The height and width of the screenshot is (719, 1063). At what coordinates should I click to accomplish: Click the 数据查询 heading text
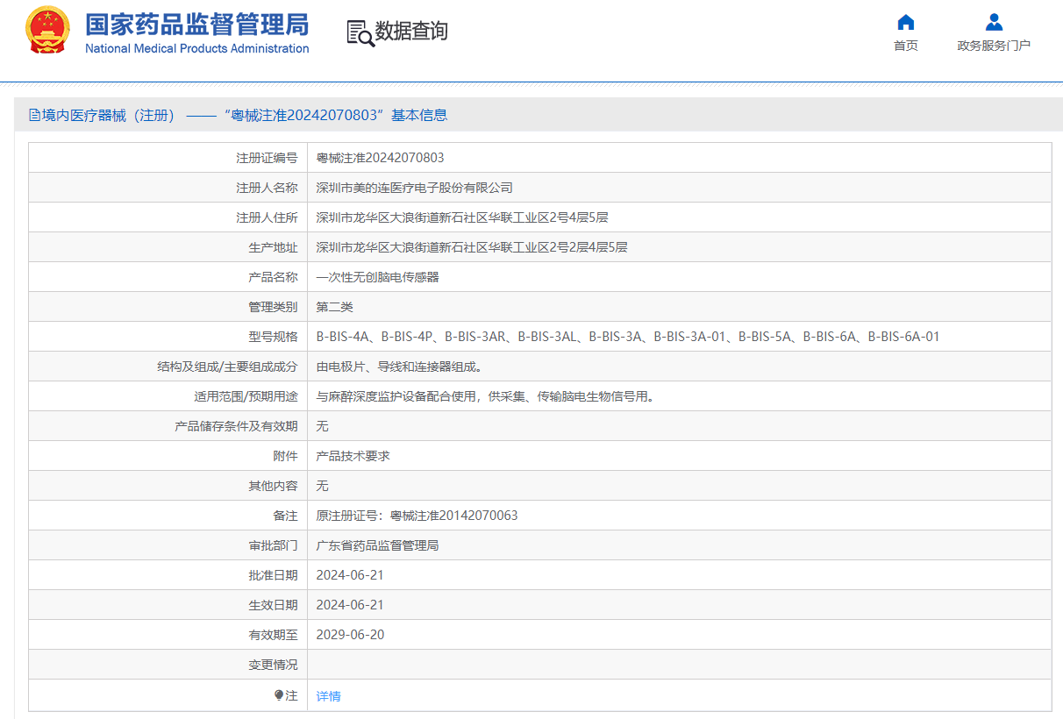tap(411, 32)
